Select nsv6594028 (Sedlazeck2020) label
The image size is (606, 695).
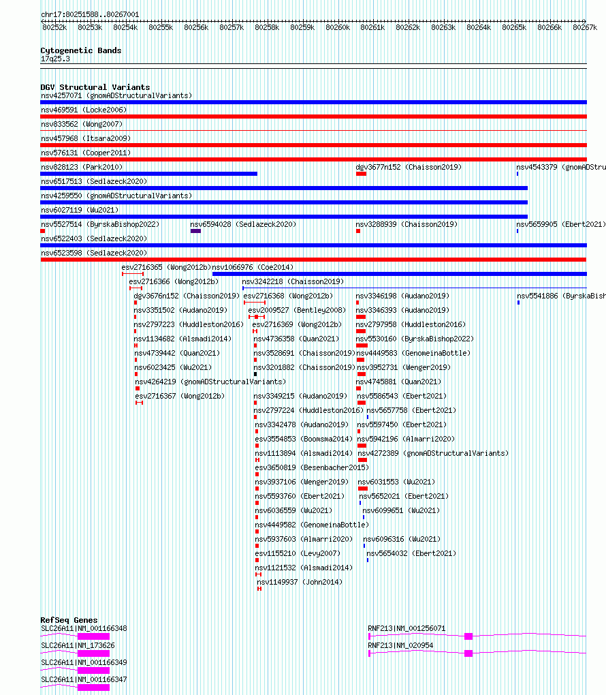pyautogui.click(x=243, y=224)
